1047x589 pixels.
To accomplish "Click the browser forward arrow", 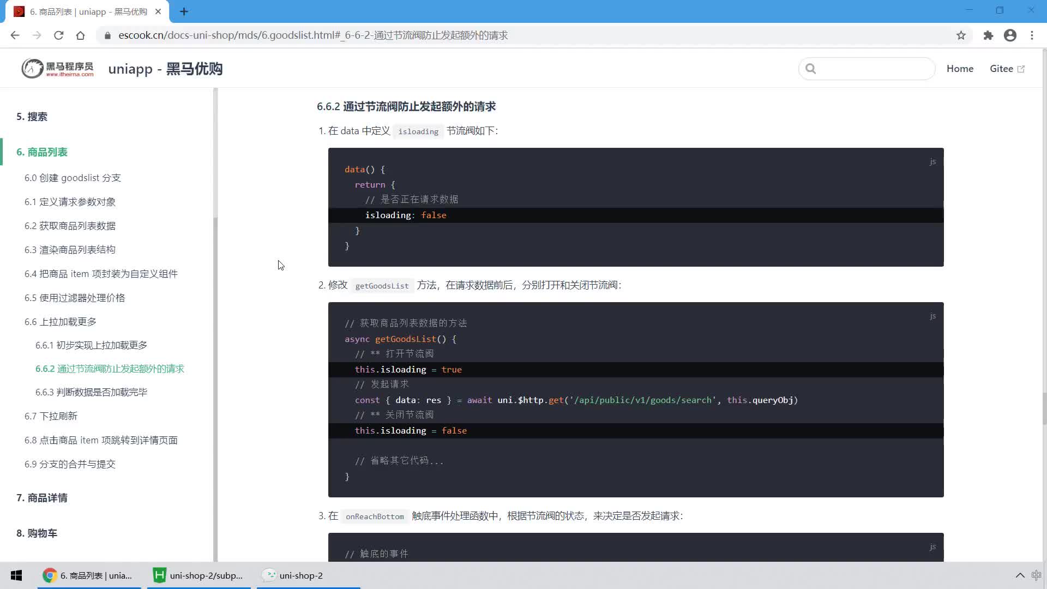I will point(37,35).
